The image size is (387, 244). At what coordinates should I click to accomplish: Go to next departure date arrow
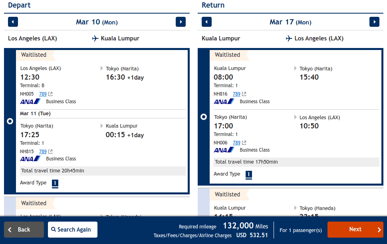click(181, 22)
